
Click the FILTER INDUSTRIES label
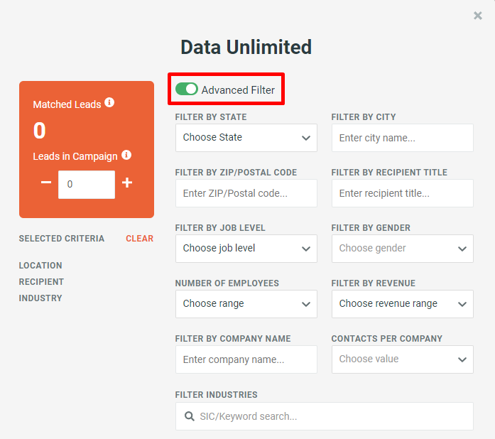pyautogui.click(x=216, y=395)
